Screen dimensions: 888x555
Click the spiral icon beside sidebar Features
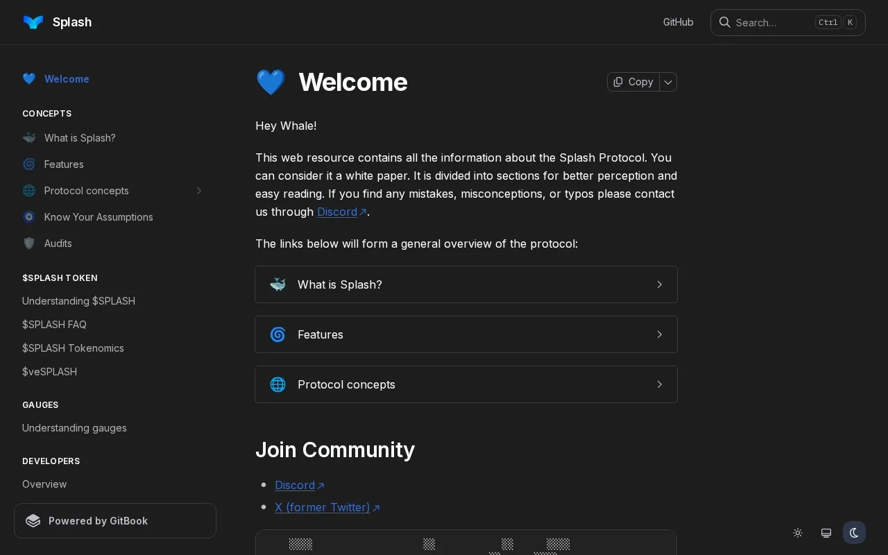click(29, 164)
